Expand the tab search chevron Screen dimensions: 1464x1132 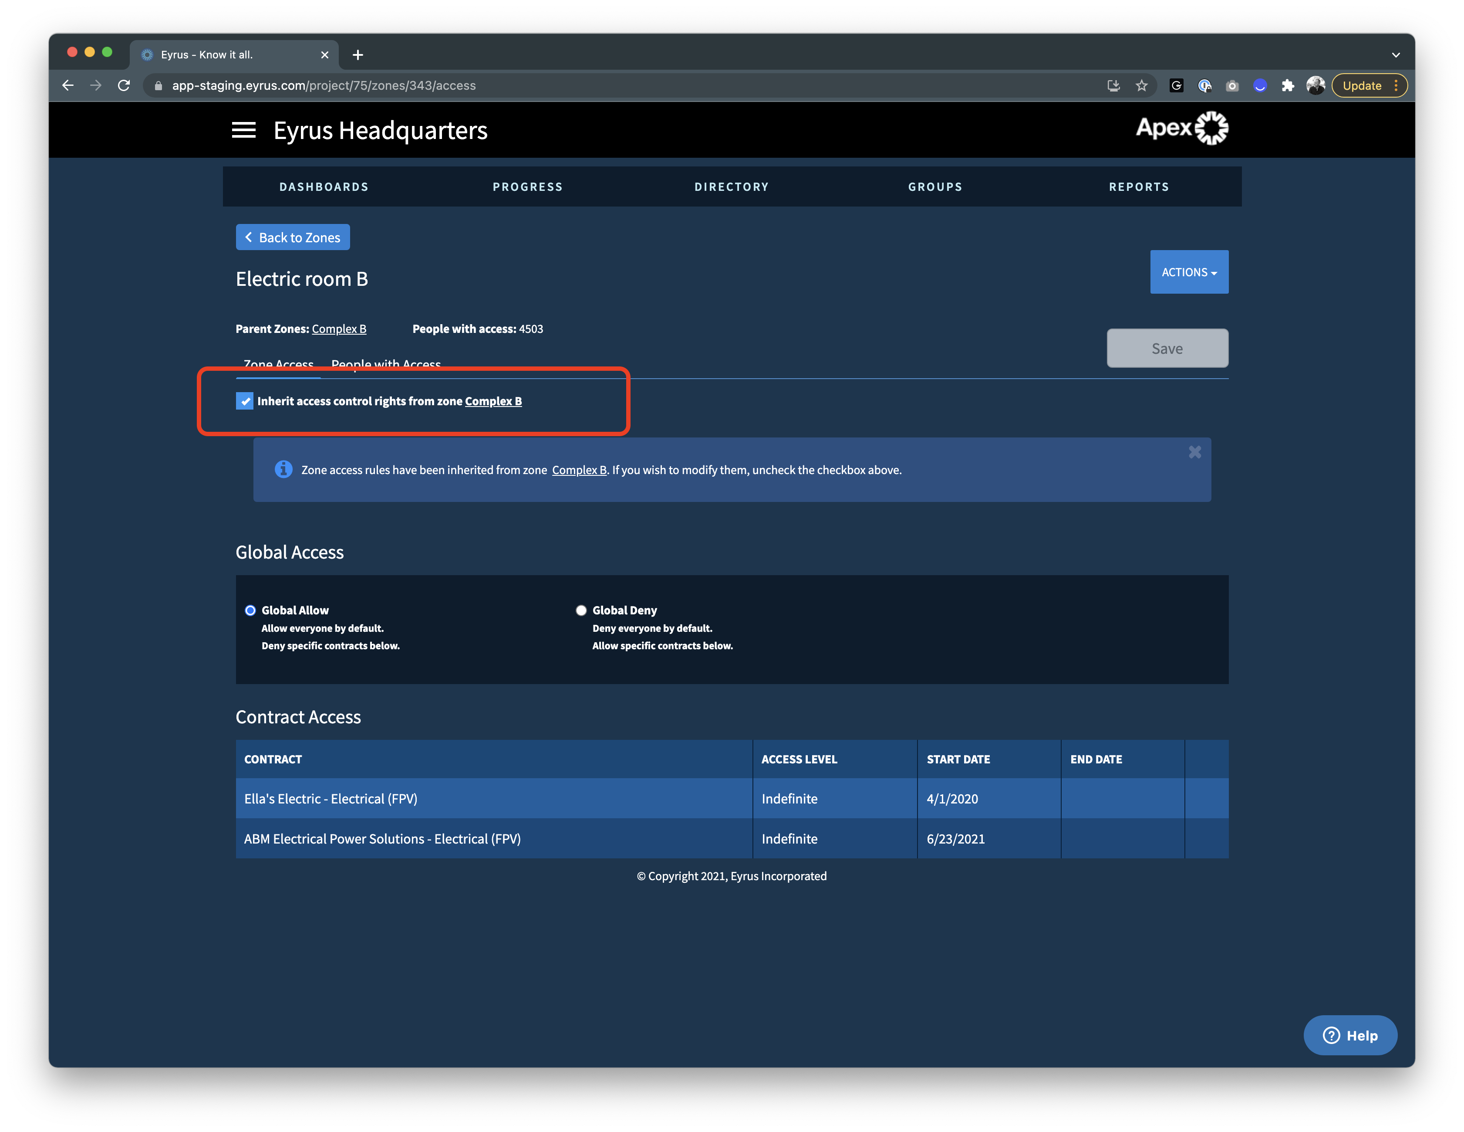point(1396,55)
